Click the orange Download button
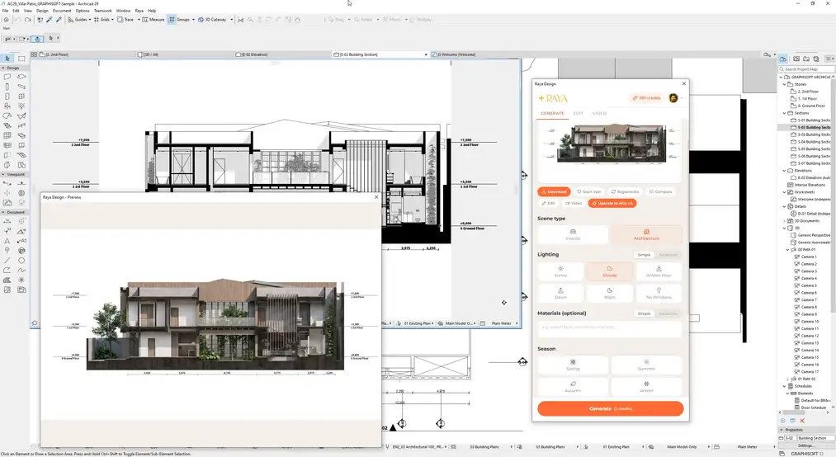 [x=554, y=191]
